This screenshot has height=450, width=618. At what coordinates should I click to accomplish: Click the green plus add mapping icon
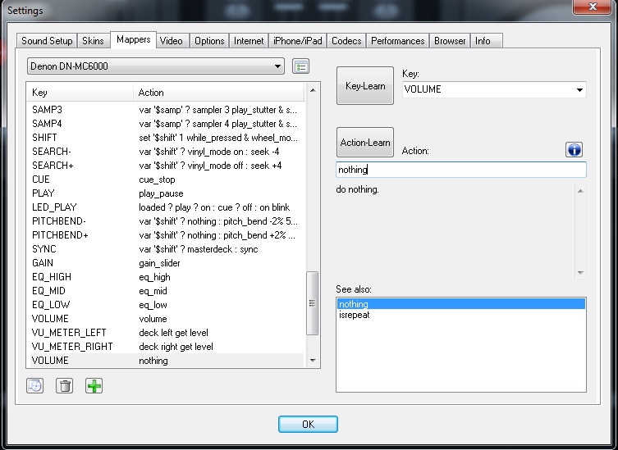[94, 386]
